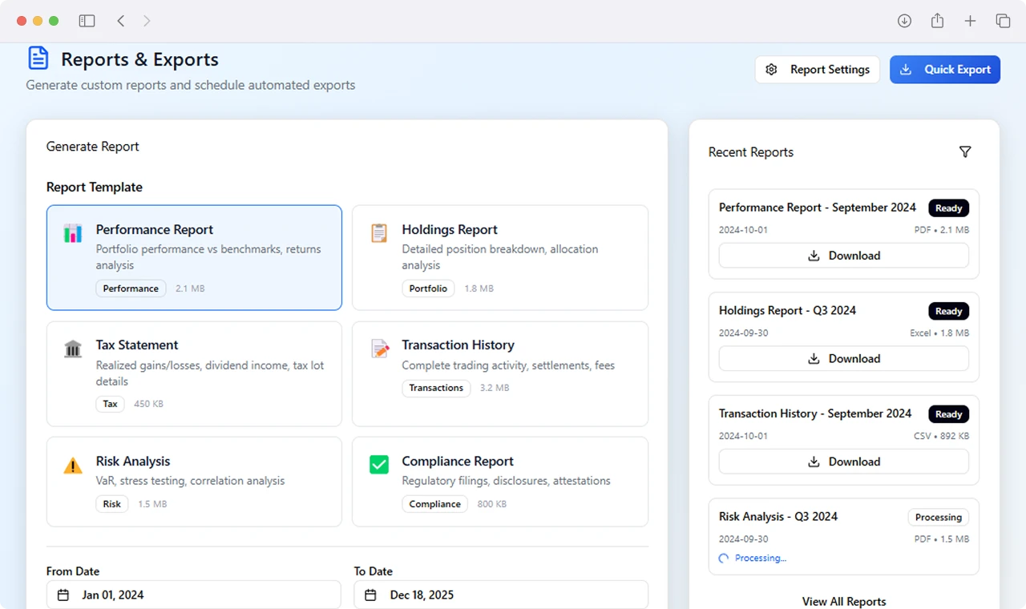1026x609 pixels.
Task: Open Report Settings
Action: (x=818, y=70)
